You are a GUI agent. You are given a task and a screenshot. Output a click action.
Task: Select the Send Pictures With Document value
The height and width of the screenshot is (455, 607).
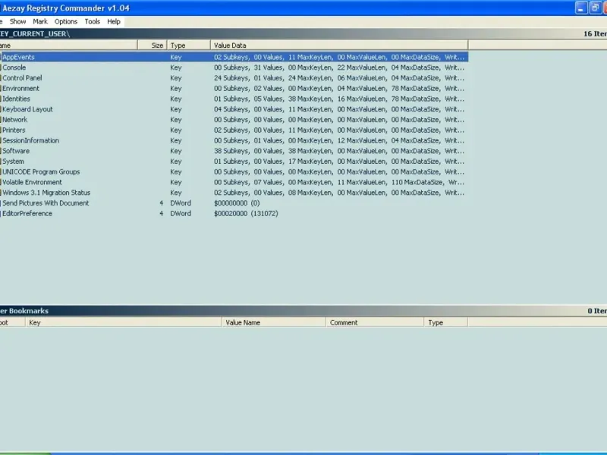click(46, 203)
